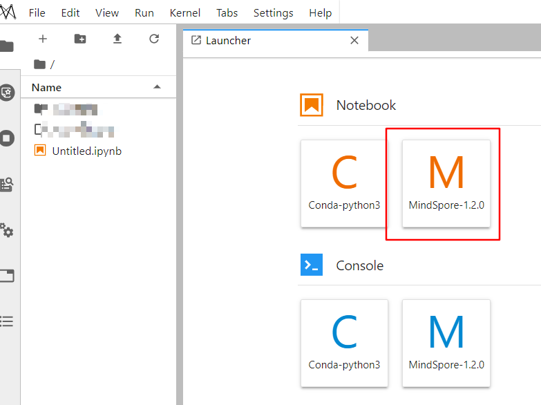Open the Run menu
Viewport: 541px width, 405px height.
point(144,12)
